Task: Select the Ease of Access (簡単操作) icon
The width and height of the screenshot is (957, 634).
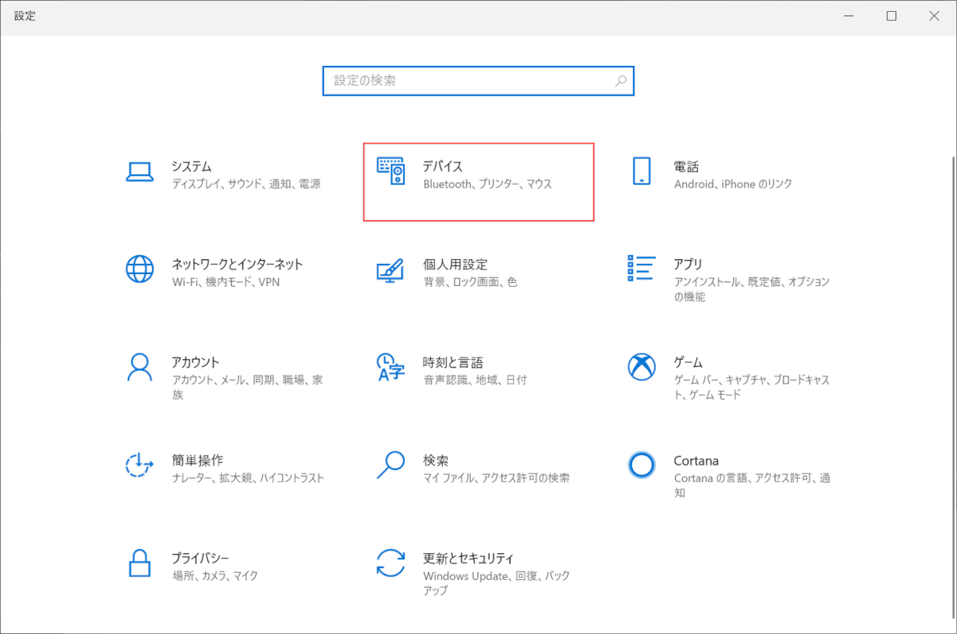Action: (x=139, y=464)
